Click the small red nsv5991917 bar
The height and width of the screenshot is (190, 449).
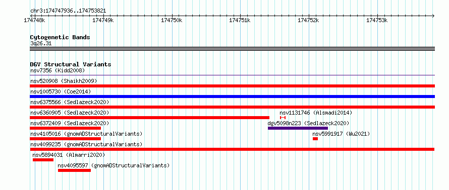pos(315,139)
